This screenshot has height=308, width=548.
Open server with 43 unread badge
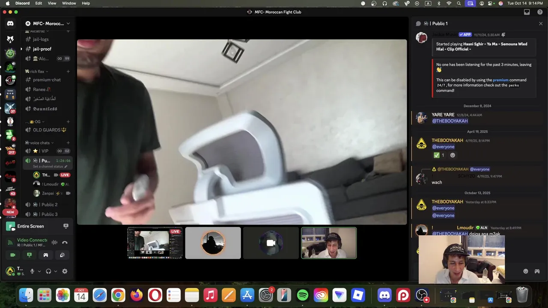pos(10,190)
